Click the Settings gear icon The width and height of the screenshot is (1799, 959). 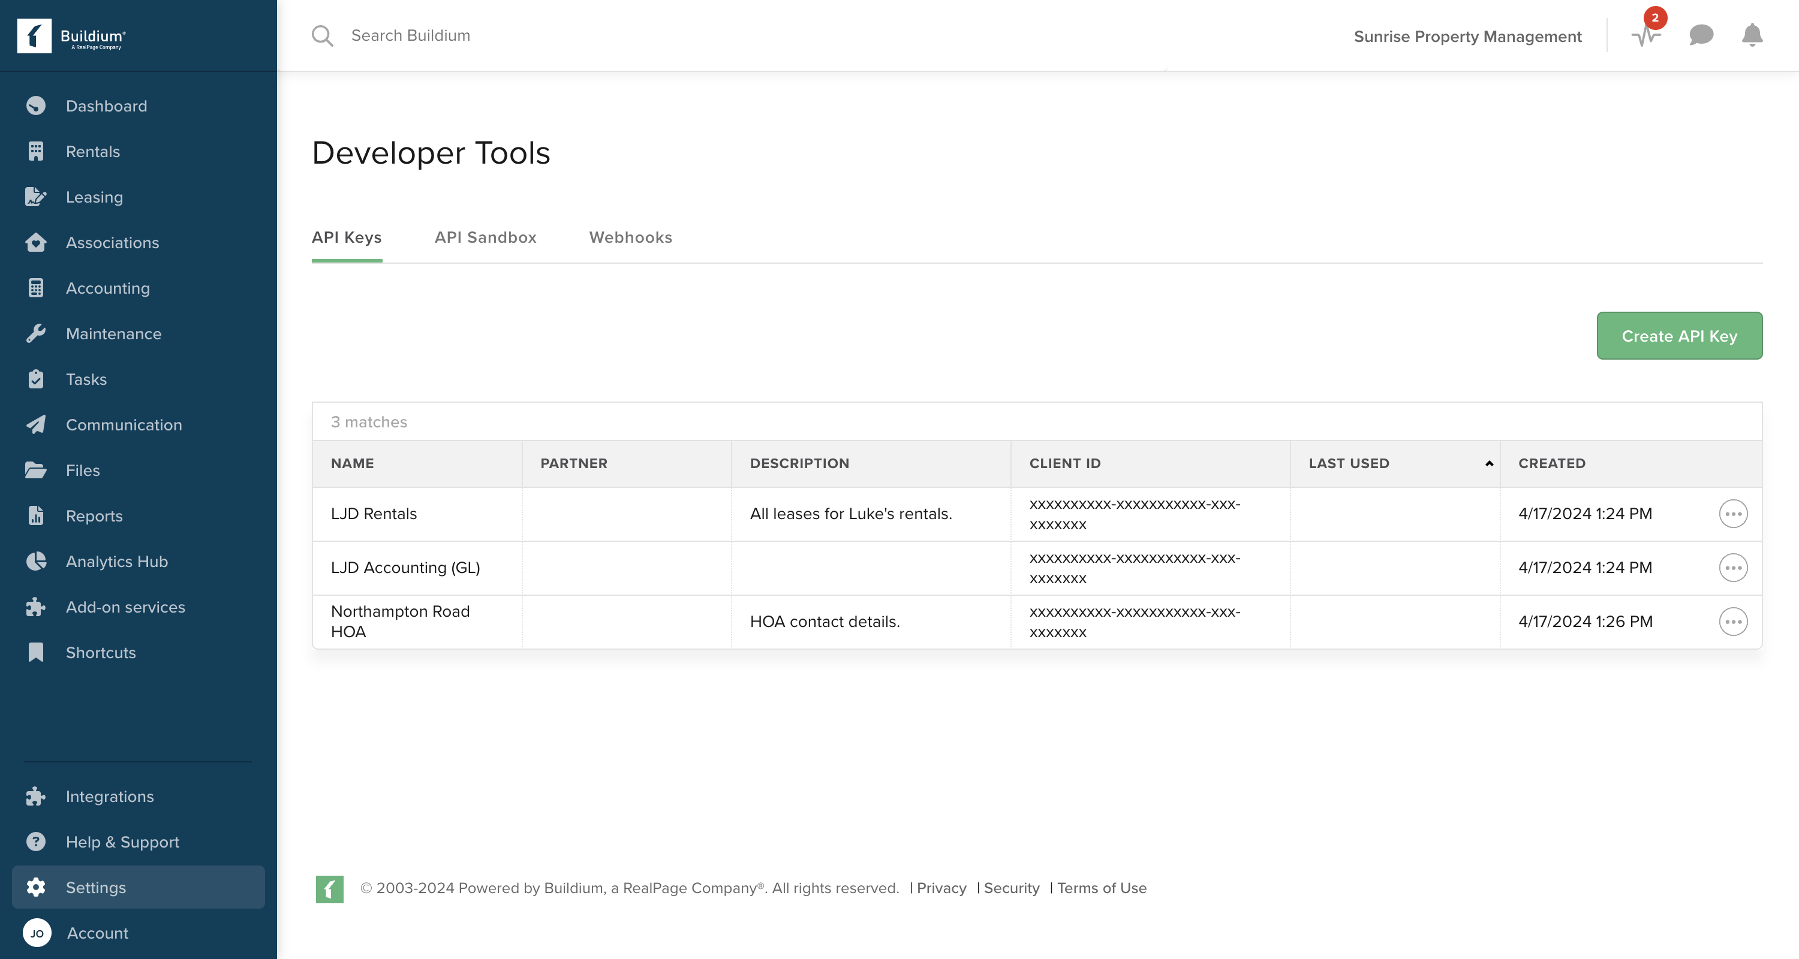(x=35, y=887)
